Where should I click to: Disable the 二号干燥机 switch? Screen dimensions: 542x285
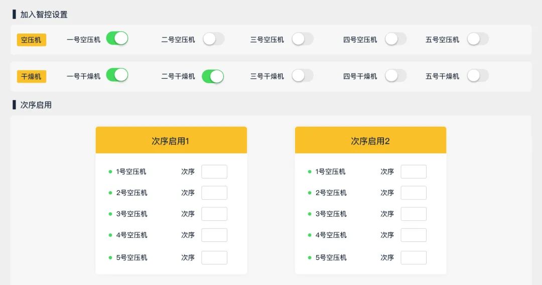pos(213,76)
